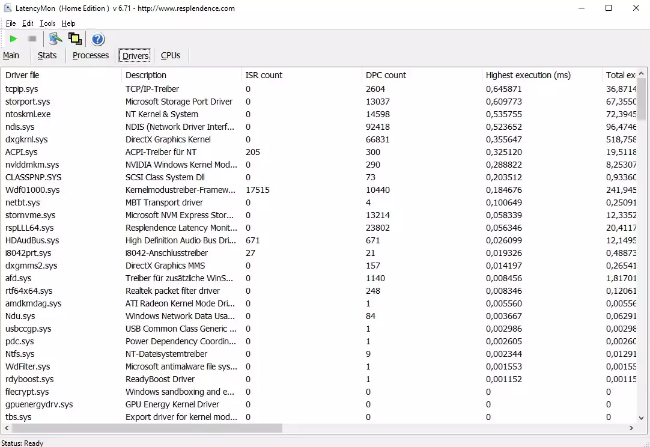
Task: Open the options tool icon in toolbar
Action: (55, 39)
